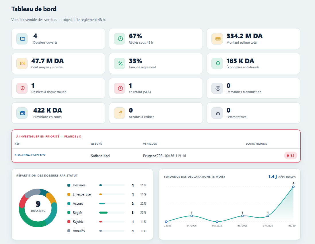Screen dimensions: 315x244
Task: Click the Rejetés legend color swatch
Action: [69, 222]
